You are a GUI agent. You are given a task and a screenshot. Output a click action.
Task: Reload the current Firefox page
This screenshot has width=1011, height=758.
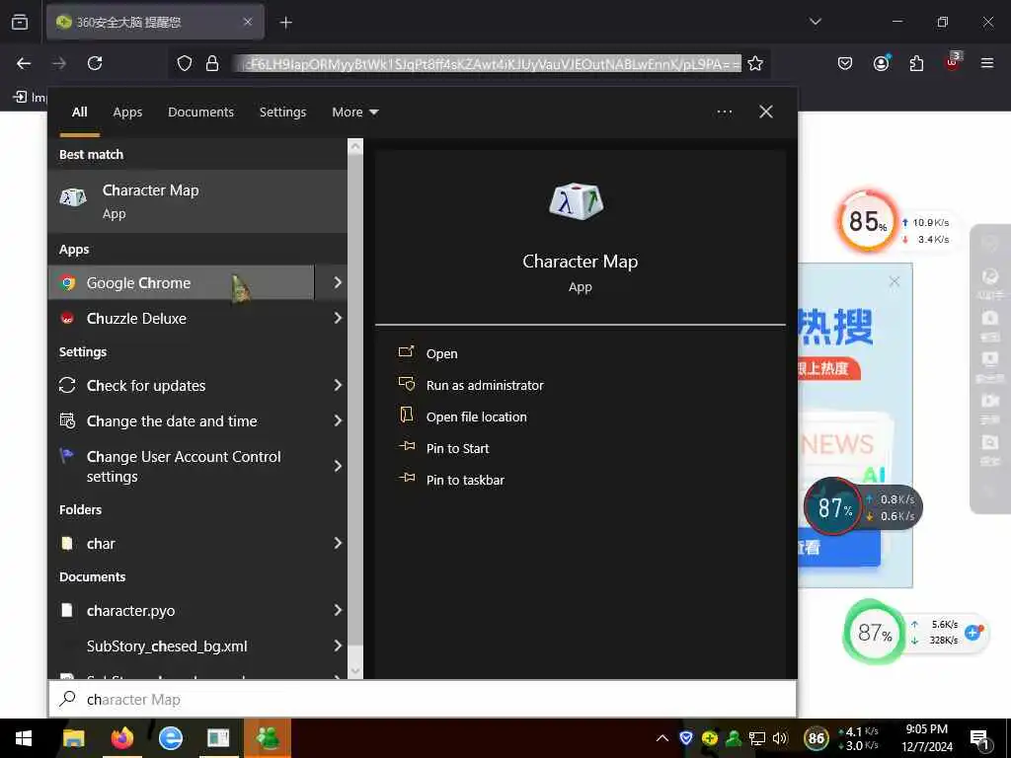[x=95, y=63]
